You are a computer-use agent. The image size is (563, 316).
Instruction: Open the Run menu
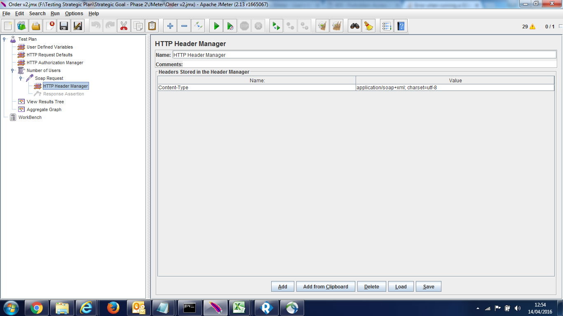pos(55,14)
